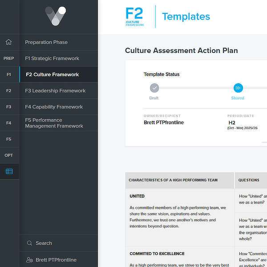Screen dimensions: 267x267
Task: Open F4 Capability Framework
Action: tap(54, 107)
